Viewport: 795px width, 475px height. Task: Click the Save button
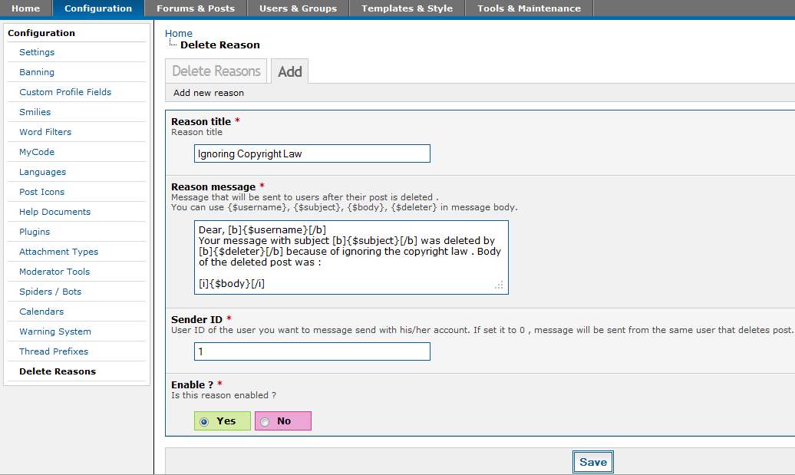[593, 462]
